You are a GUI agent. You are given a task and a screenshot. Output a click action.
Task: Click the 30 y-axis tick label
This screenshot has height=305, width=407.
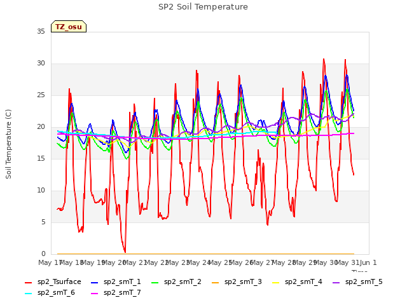[41, 64]
